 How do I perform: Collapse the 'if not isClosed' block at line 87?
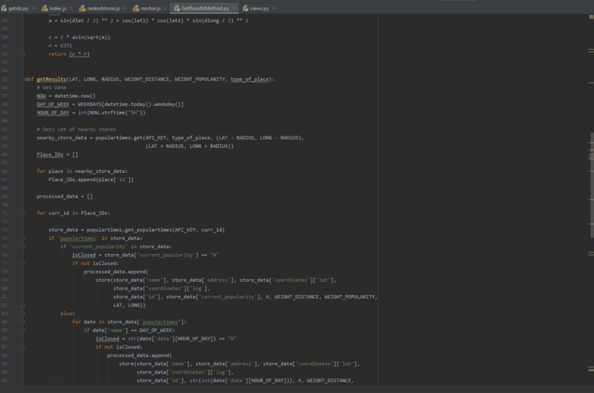pos(23,347)
